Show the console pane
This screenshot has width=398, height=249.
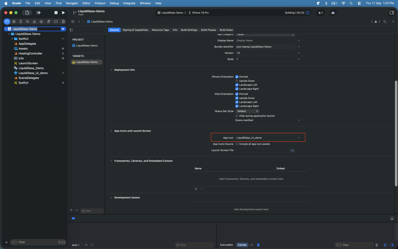pos(392,245)
